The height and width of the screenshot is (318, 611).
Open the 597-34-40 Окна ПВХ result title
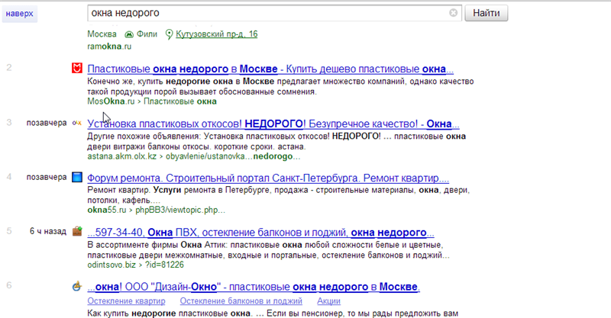(x=260, y=233)
